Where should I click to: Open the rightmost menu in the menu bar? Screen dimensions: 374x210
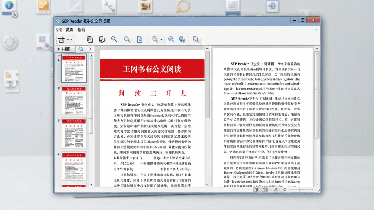click(x=81, y=30)
